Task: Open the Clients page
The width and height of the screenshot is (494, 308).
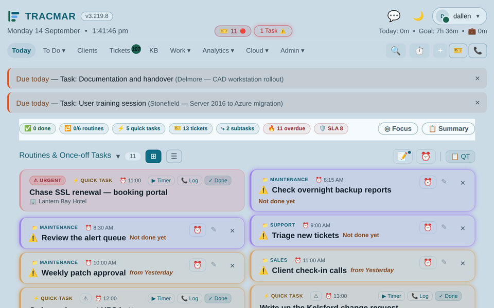Action: [x=87, y=51]
